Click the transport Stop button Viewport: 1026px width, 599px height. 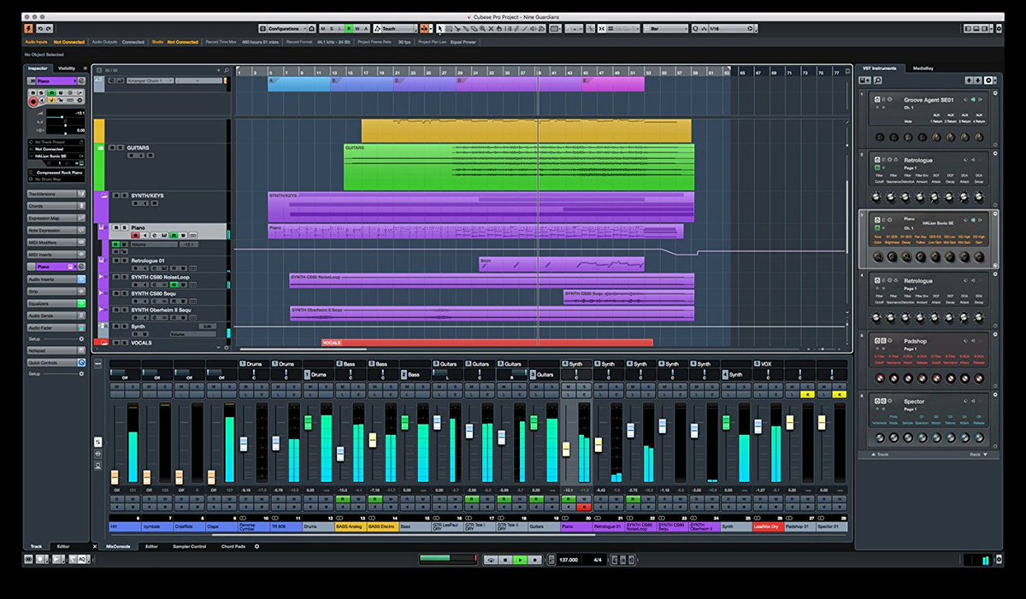click(505, 560)
